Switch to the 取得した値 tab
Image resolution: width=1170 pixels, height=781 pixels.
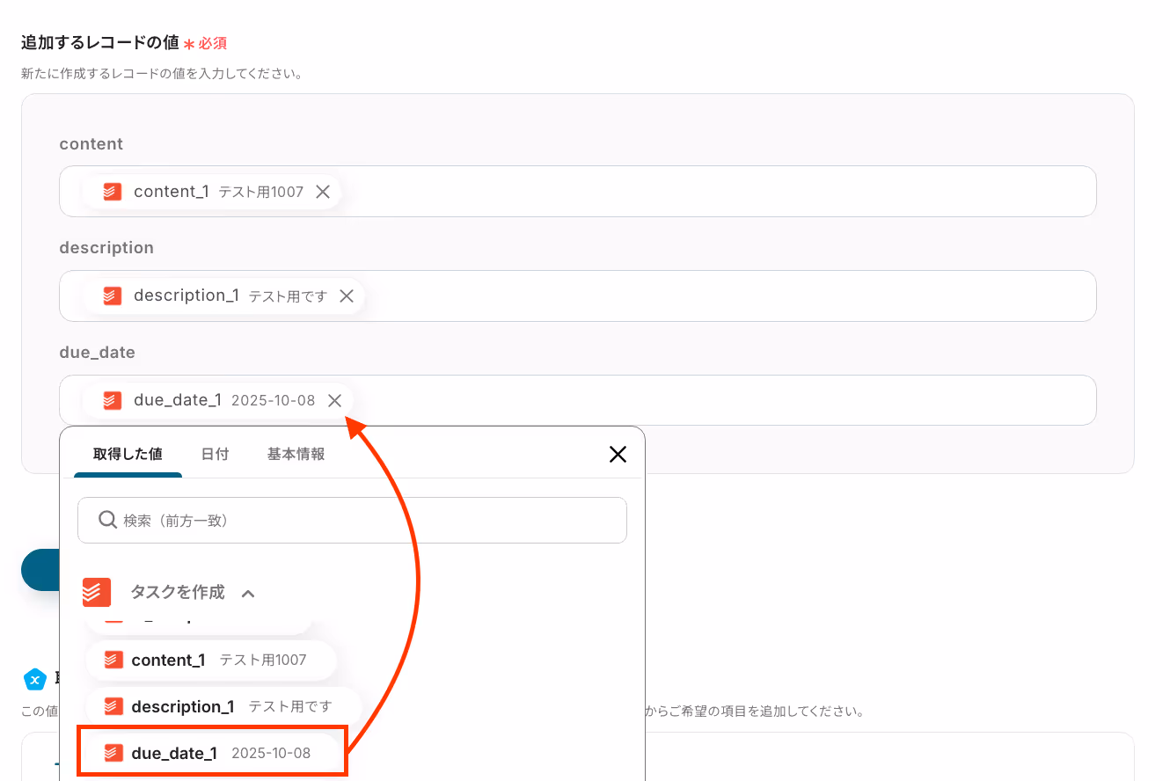[128, 454]
